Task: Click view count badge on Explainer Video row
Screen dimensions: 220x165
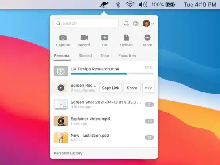Action: coord(149,121)
